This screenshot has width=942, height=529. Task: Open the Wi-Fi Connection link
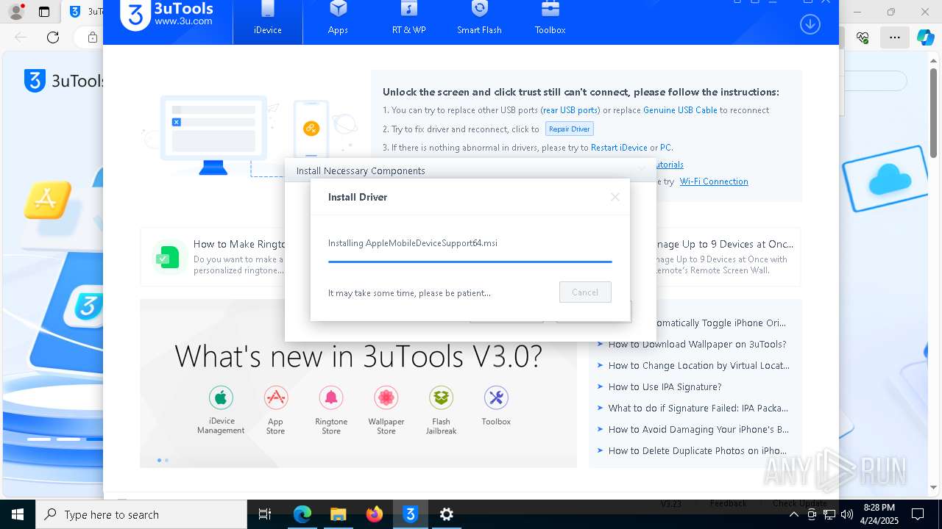click(x=714, y=181)
